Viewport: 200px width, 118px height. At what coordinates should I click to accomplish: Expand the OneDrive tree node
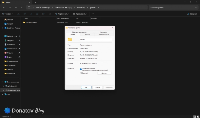coord(2,28)
